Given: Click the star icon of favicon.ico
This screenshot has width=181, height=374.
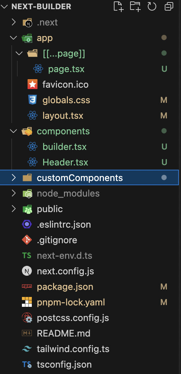Looking at the screenshot, I should (x=33, y=84).
